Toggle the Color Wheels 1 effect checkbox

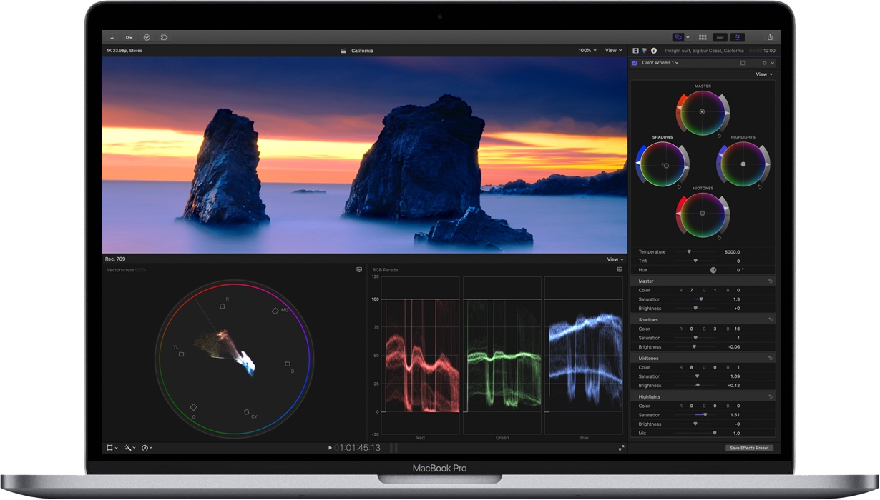pyautogui.click(x=635, y=63)
